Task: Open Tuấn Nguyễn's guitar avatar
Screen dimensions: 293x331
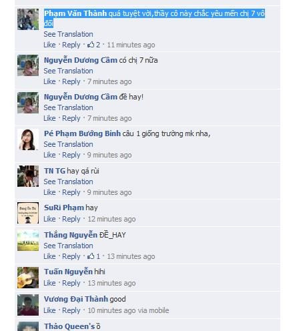Action: (28, 278)
